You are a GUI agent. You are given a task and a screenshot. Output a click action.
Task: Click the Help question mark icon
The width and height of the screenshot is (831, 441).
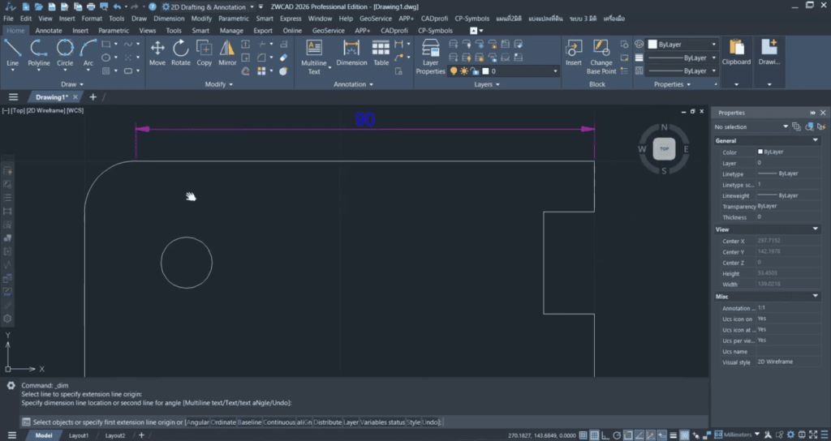coord(153,6)
